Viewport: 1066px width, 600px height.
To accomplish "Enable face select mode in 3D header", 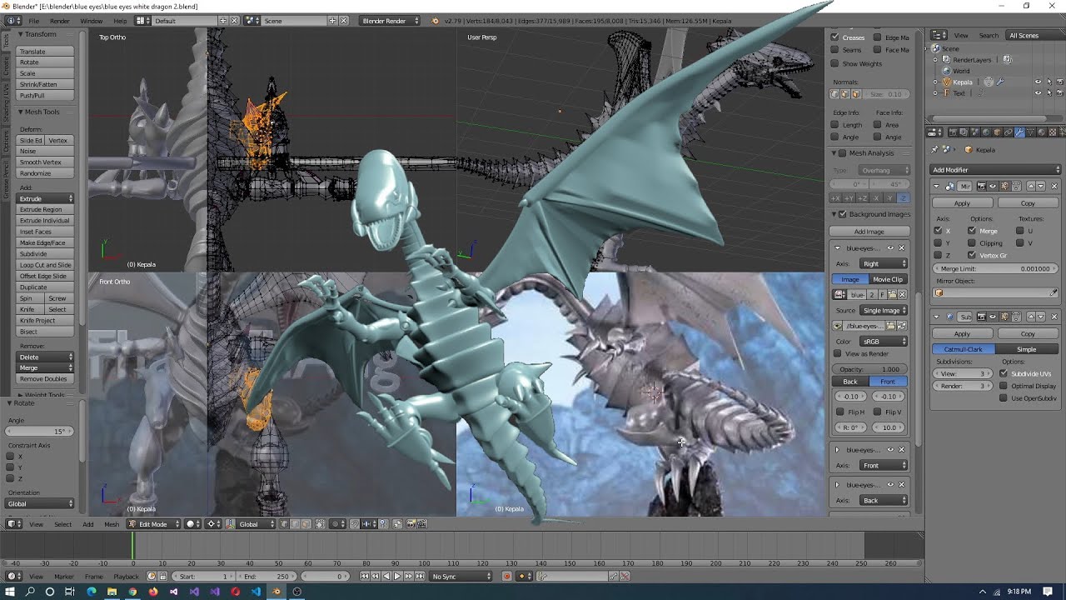I will pyautogui.click(x=306, y=524).
